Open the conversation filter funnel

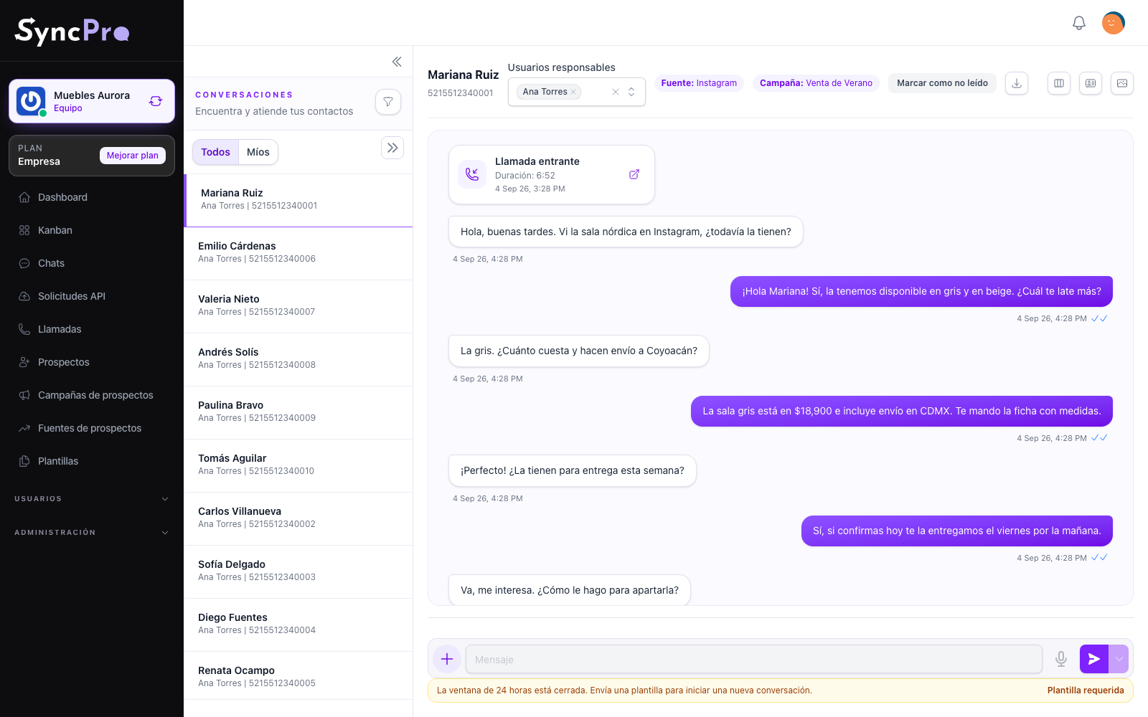point(388,102)
